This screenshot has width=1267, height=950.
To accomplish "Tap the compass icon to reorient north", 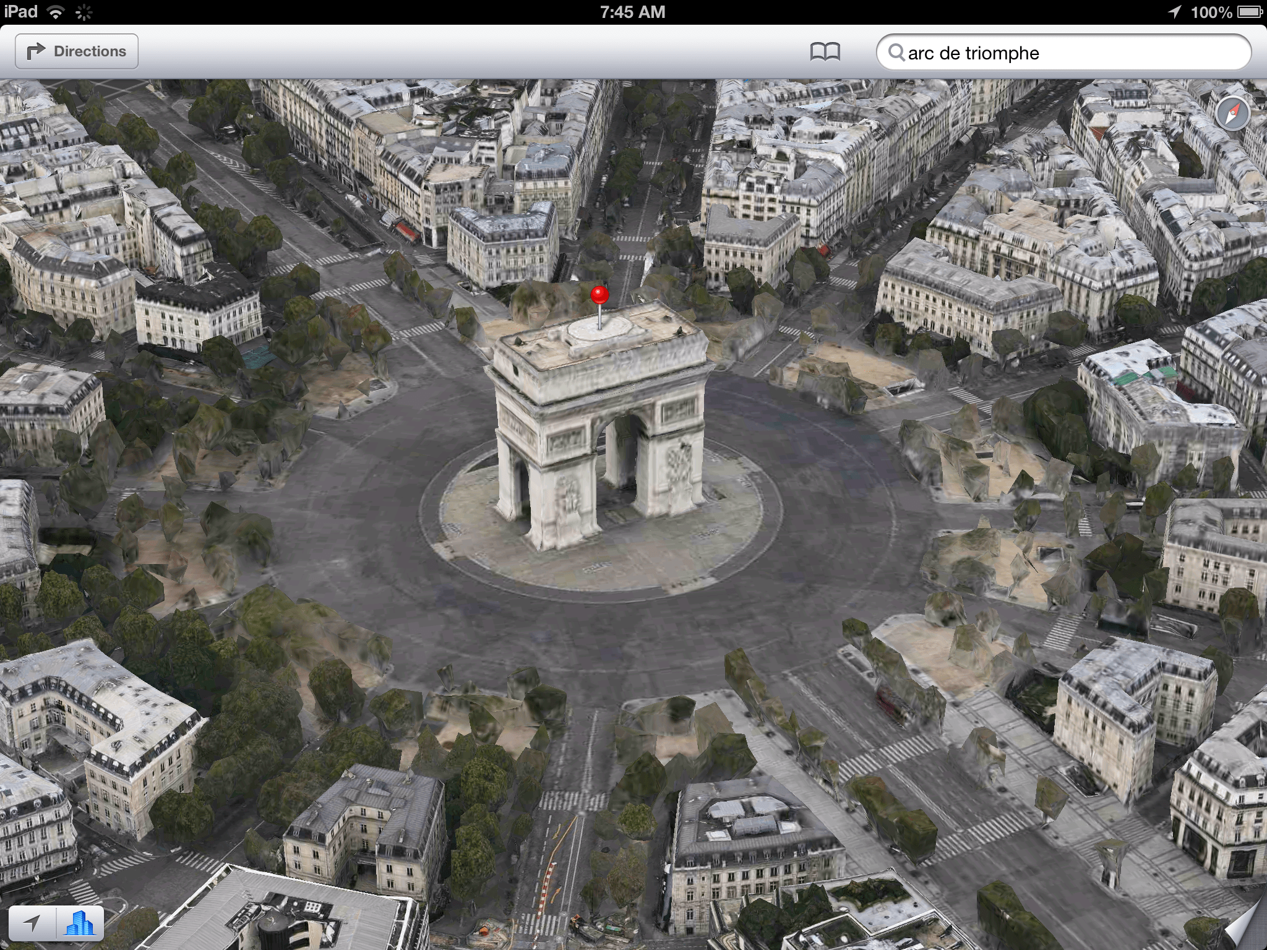I will 1233,114.
